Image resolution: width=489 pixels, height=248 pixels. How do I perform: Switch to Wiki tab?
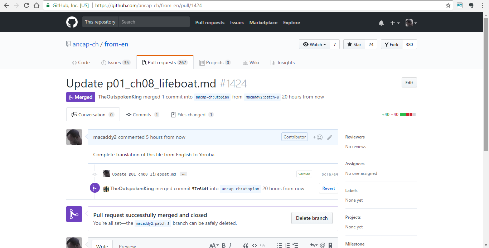(251, 62)
